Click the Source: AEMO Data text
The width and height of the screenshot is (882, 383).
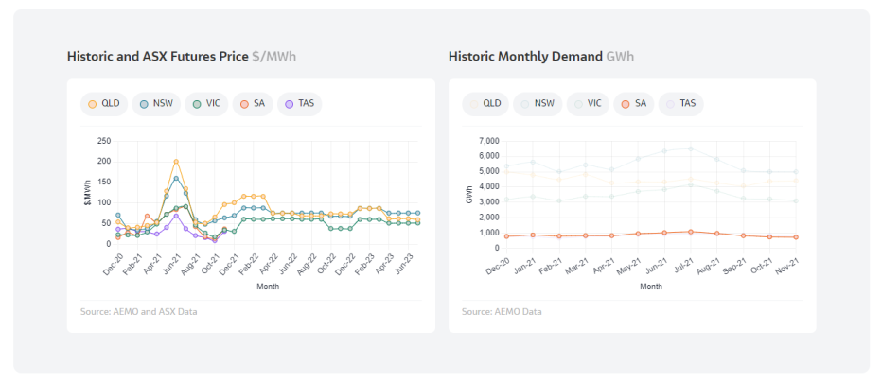[x=503, y=311]
